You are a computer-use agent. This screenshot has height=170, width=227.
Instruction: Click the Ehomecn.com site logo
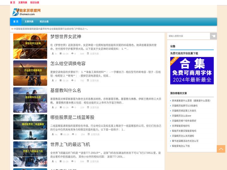point(26,12)
